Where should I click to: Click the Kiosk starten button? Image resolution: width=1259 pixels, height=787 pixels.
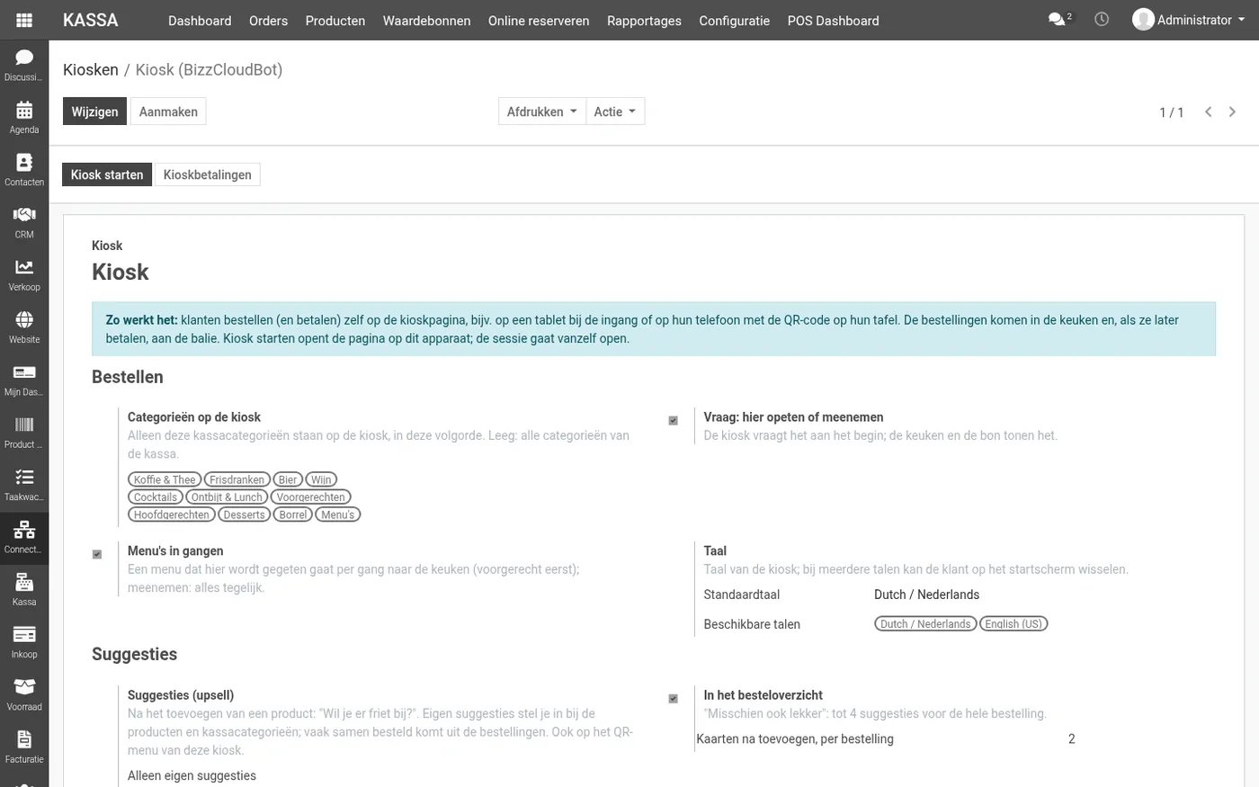click(107, 174)
